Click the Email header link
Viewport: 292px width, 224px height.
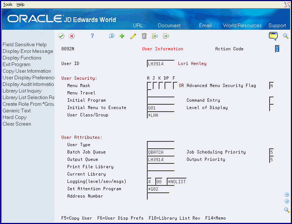tap(205, 25)
